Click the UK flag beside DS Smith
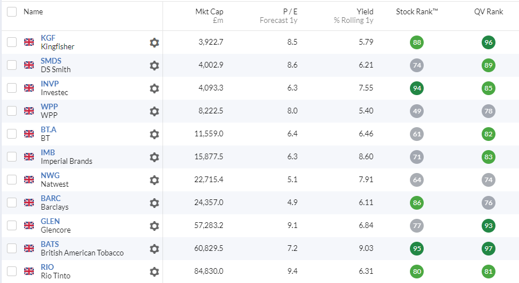Screen dimensions: 519x283 [x=29, y=65]
